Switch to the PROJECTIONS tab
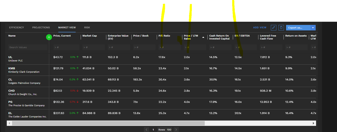Screen dimensions: 337x132 (41, 27)
